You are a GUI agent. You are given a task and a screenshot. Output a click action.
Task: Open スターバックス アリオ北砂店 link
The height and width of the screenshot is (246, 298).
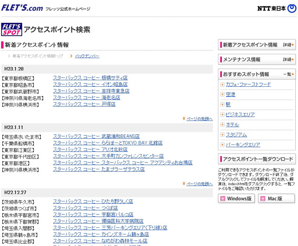(90, 149)
